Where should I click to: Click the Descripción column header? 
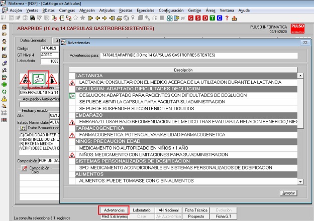tap(183, 70)
